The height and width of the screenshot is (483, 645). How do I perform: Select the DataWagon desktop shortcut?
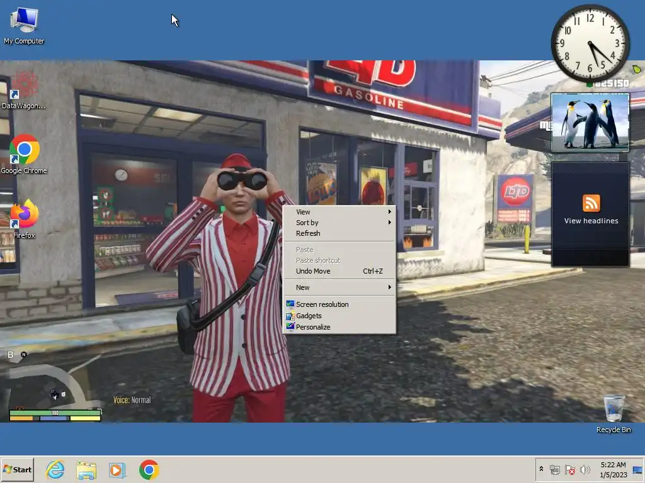point(23,89)
